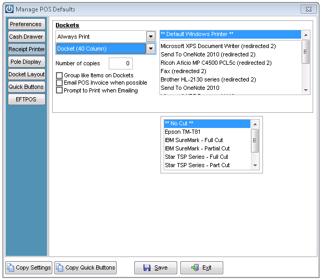Check Prompt to Print when Emailing
The image size is (321, 280).
[x=60, y=90]
